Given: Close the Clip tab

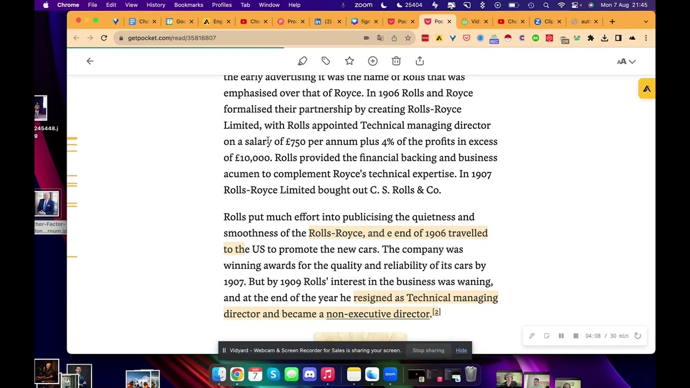Looking at the screenshot, I should (559, 22).
